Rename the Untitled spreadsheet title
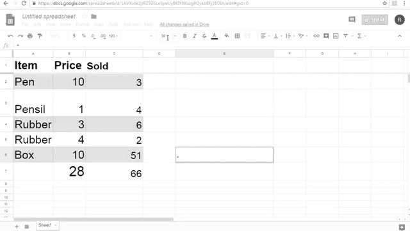Screen dimensions: 410x231 [x=49, y=17]
